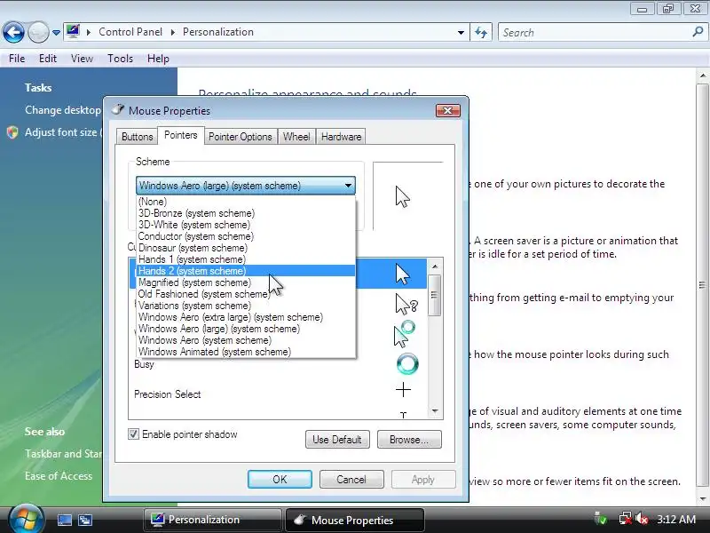Select 3D-Bronze scheme
The image size is (710, 533).
tap(246, 213)
